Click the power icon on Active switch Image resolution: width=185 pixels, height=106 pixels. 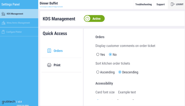pyautogui.click(x=87, y=19)
